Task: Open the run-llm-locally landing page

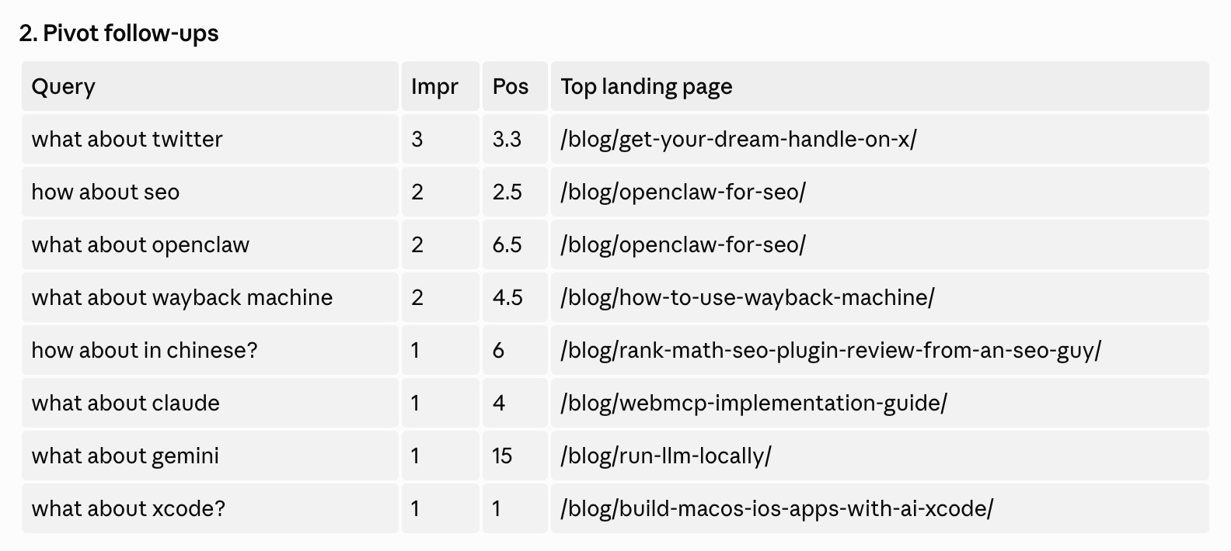Action: coord(665,456)
